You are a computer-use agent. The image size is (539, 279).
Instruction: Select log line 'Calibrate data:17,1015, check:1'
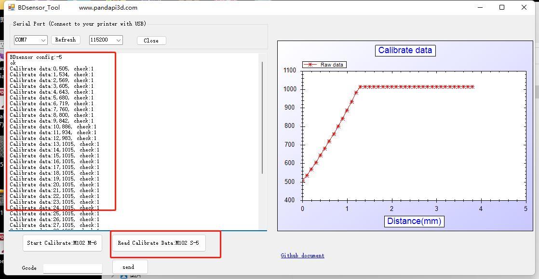click(x=54, y=167)
